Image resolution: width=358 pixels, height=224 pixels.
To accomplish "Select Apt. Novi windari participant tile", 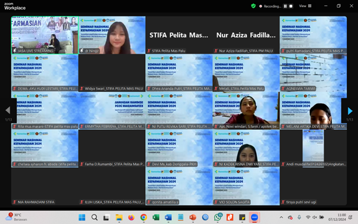I will (x=246, y=111).
